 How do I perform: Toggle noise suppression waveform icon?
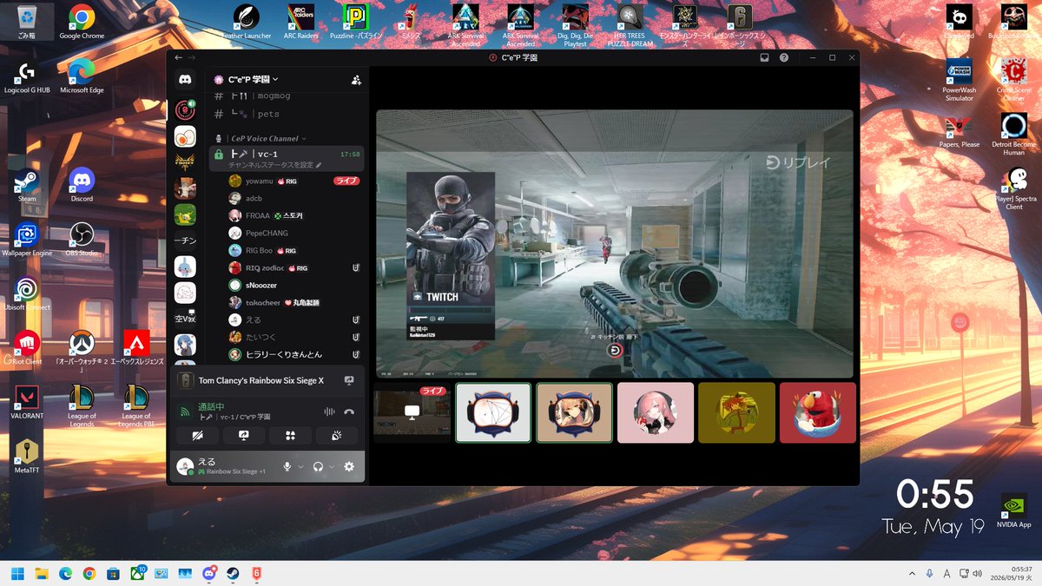pyautogui.click(x=329, y=412)
